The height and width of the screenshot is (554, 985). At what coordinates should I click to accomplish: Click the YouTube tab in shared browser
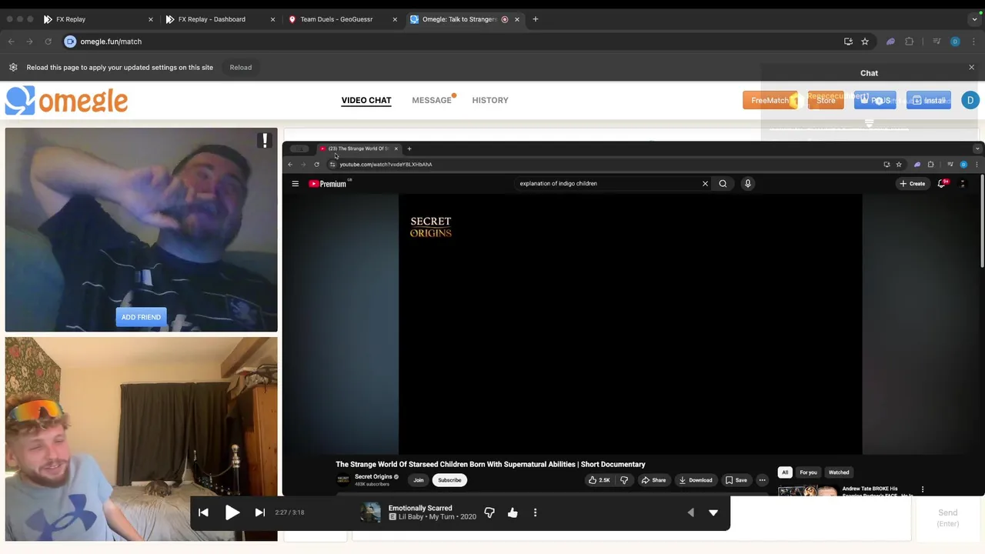(x=358, y=149)
